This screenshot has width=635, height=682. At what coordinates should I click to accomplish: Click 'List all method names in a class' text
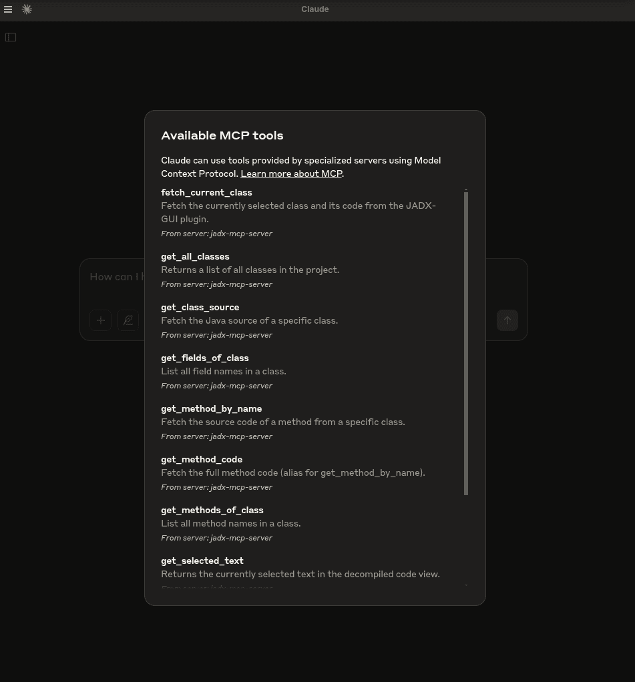230,524
